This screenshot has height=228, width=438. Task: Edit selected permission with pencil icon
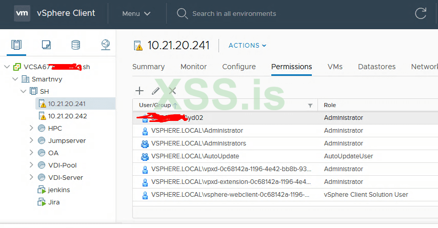(156, 91)
